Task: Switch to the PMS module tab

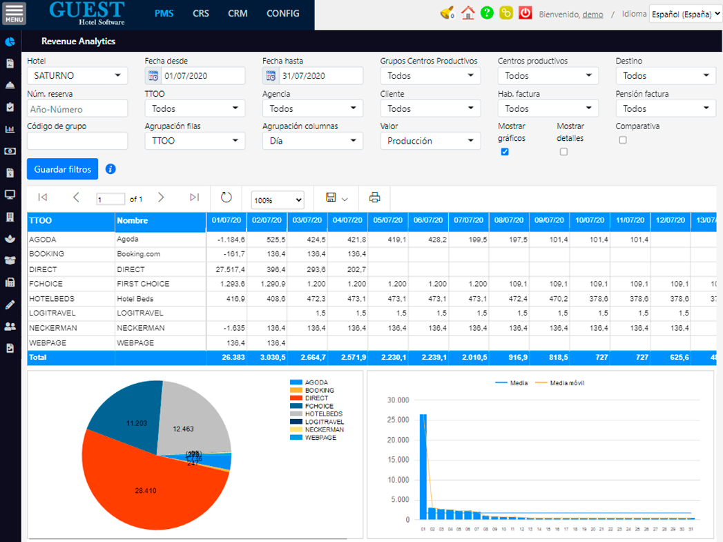Action: tap(164, 13)
